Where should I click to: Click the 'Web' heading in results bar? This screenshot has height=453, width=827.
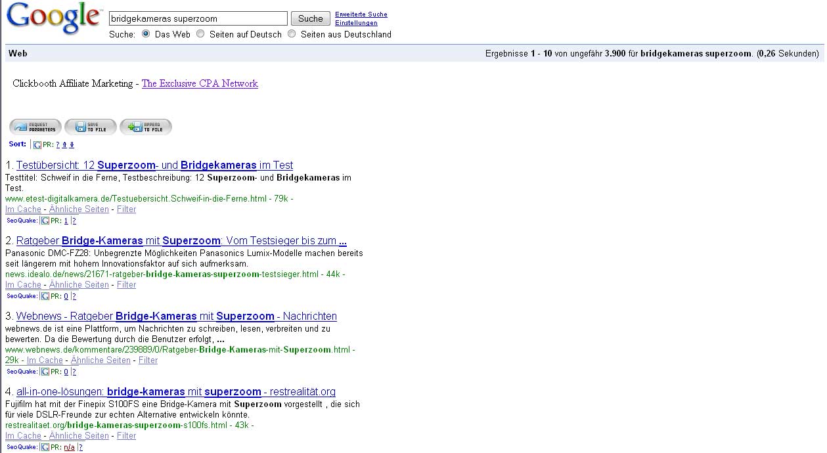(18, 54)
